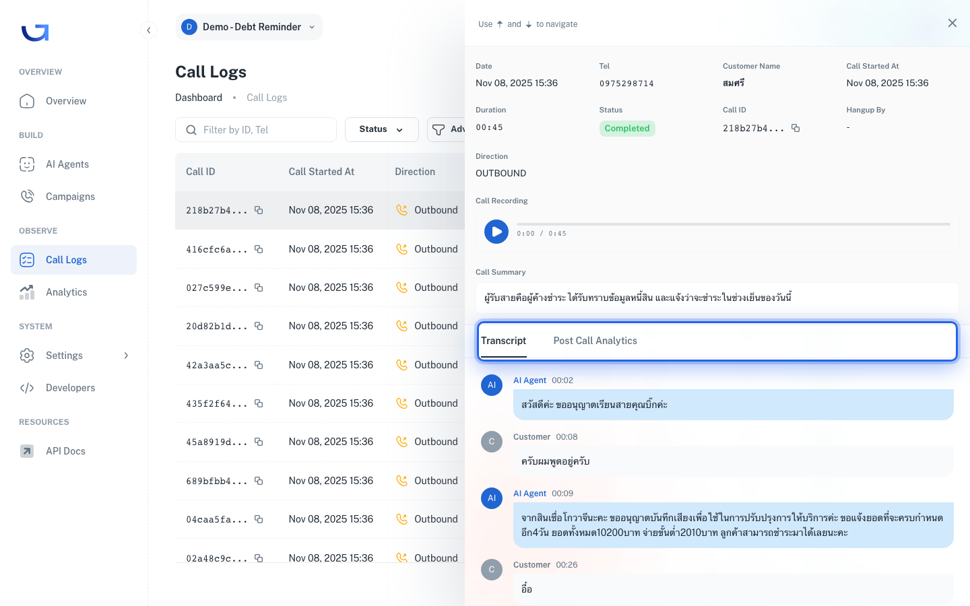
Task: Copy call ID 42a3aa5c
Action: click(x=259, y=365)
